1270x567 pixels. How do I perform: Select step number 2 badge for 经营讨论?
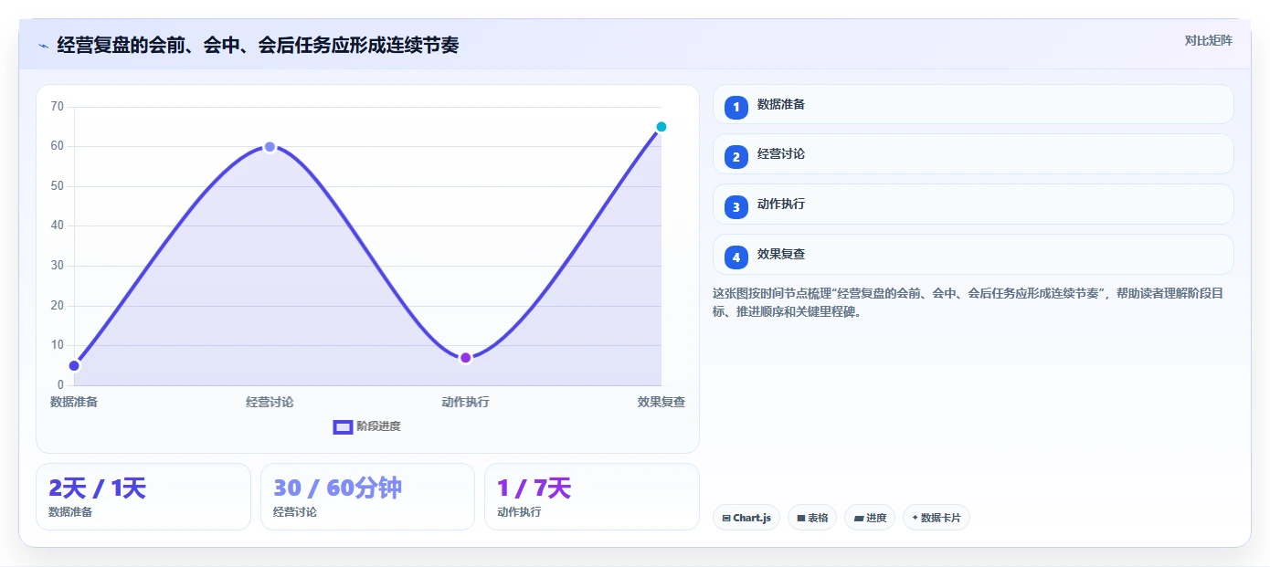pyautogui.click(x=736, y=157)
